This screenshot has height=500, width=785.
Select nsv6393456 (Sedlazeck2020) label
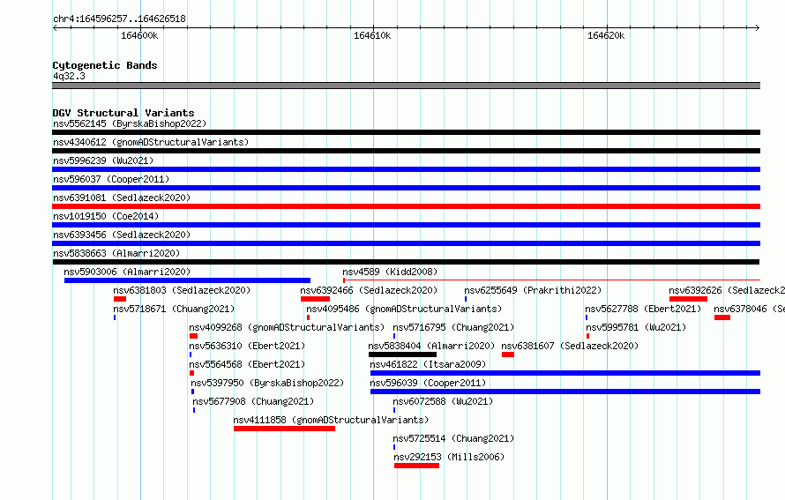[x=122, y=235]
